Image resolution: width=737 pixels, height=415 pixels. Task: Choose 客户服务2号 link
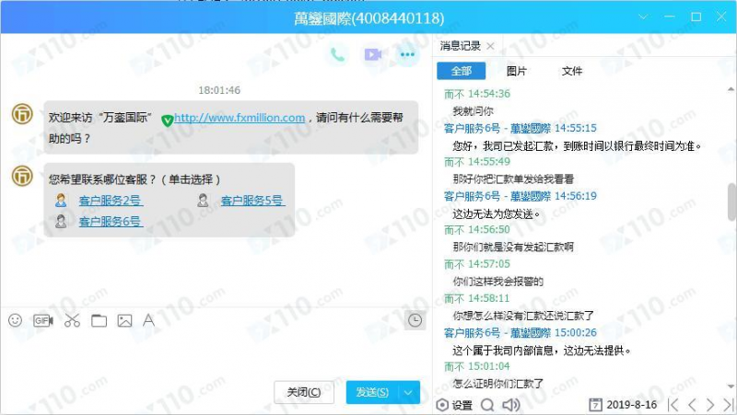pos(111,201)
